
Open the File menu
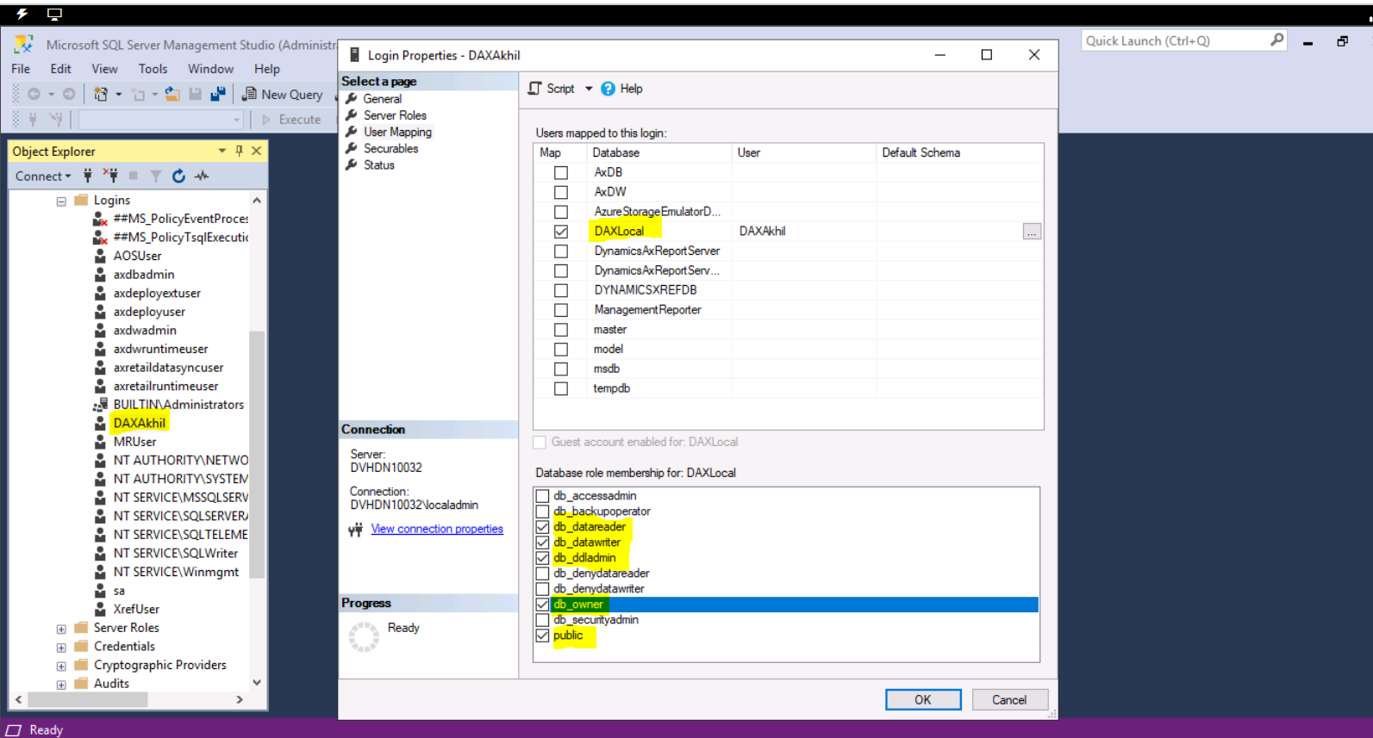21,69
